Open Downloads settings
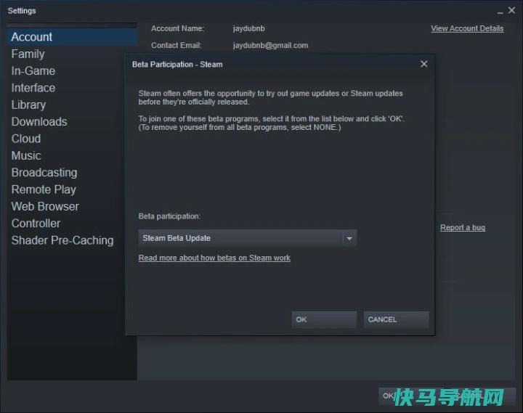 coord(39,122)
